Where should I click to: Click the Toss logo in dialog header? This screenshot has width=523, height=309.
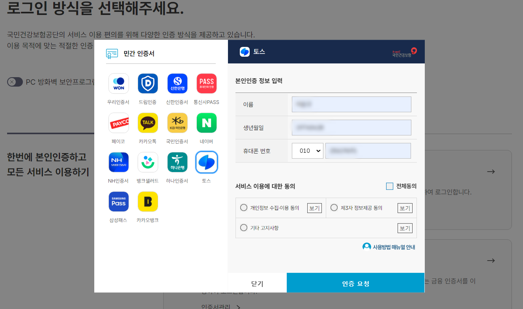[x=245, y=52]
